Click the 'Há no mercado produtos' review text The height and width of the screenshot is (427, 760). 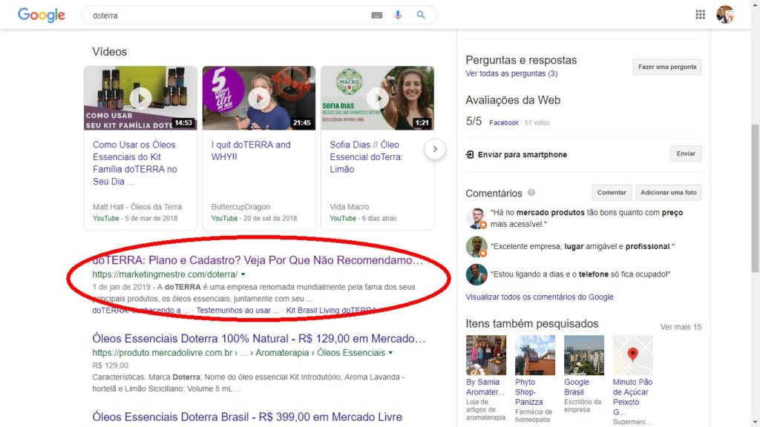click(x=586, y=219)
